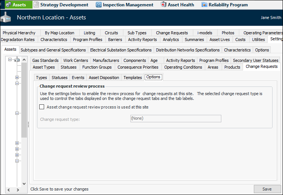This screenshot has width=283, height=195.
Task: Click the tree scrollbar up arrow
Action: click(x=24, y=60)
